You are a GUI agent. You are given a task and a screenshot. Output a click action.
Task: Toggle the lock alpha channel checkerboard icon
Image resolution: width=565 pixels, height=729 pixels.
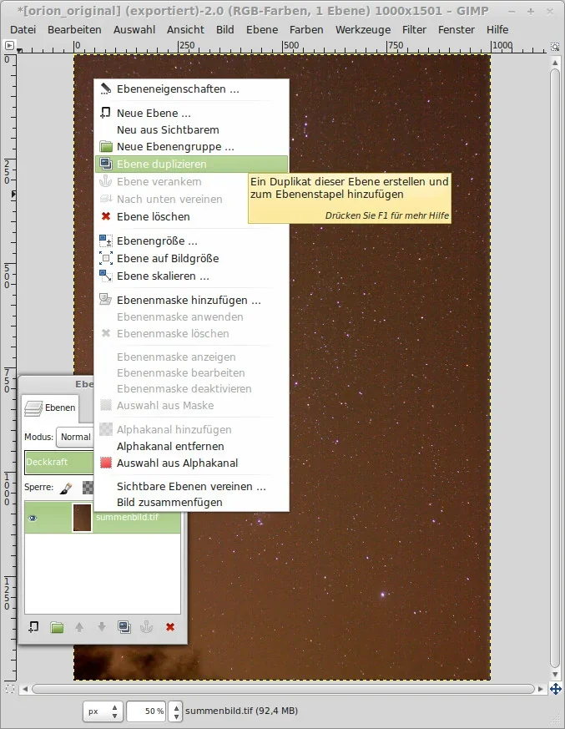[x=87, y=488]
